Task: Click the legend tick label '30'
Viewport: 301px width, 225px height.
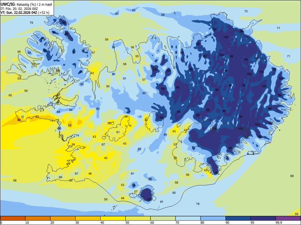Action: pos(77,223)
